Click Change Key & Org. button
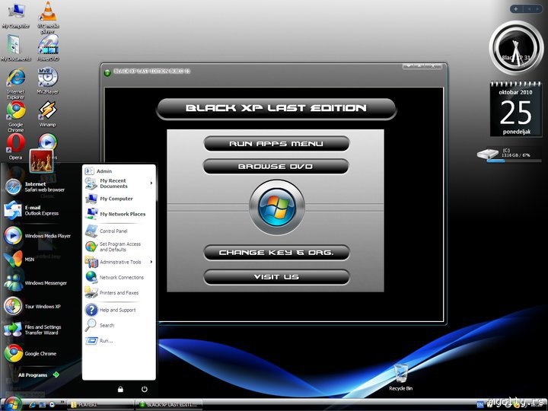Screen dimensions: 548x411 click(276, 253)
